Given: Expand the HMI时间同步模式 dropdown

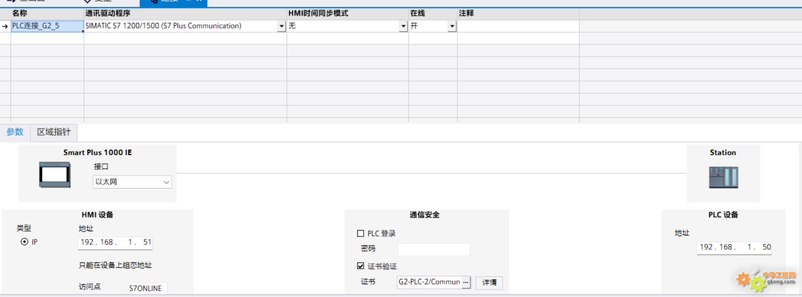Looking at the screenshot, I should [x=403, y=26].
